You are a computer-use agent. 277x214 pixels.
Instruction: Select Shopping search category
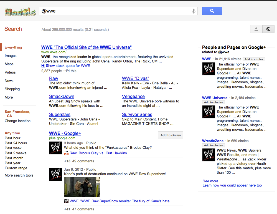click(12, 89)
